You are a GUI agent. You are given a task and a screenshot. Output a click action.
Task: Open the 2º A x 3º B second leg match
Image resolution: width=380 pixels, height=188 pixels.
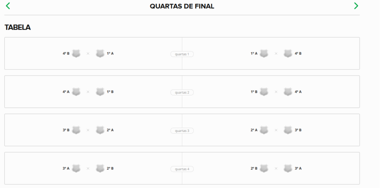271,130
